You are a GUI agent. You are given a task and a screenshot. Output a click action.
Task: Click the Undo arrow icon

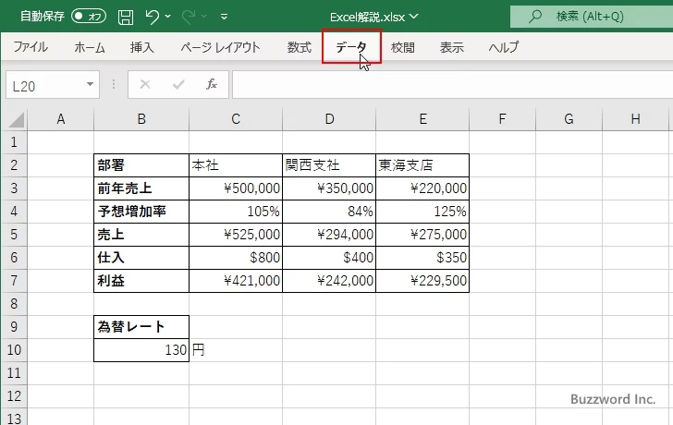click(x=152, y=17)
